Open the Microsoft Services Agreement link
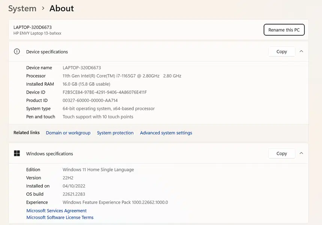Screen dimensions: 322x225 56,211
